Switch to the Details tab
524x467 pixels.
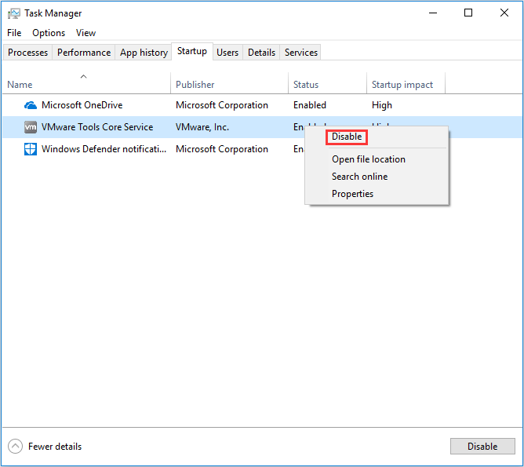262,53
